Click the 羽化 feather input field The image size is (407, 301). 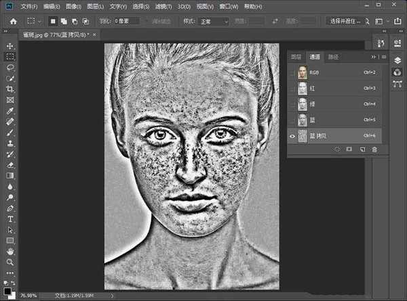[128, 21]
